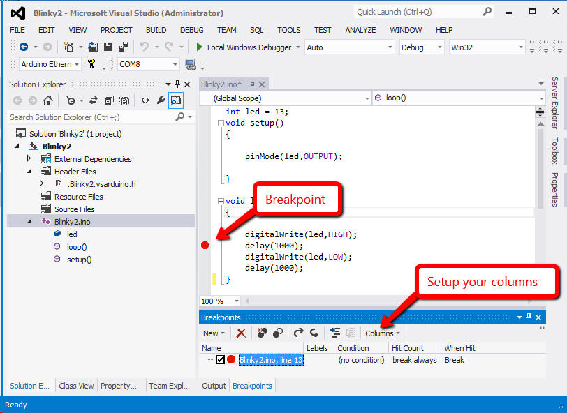The height and width of the screenshot is (413, 567).
Task: Click the Show All Files icon
Action: tap(124, 100)
